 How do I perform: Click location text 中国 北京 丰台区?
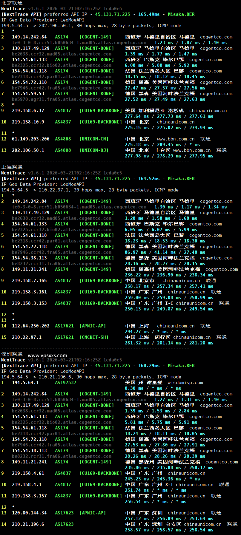point(148,150)
